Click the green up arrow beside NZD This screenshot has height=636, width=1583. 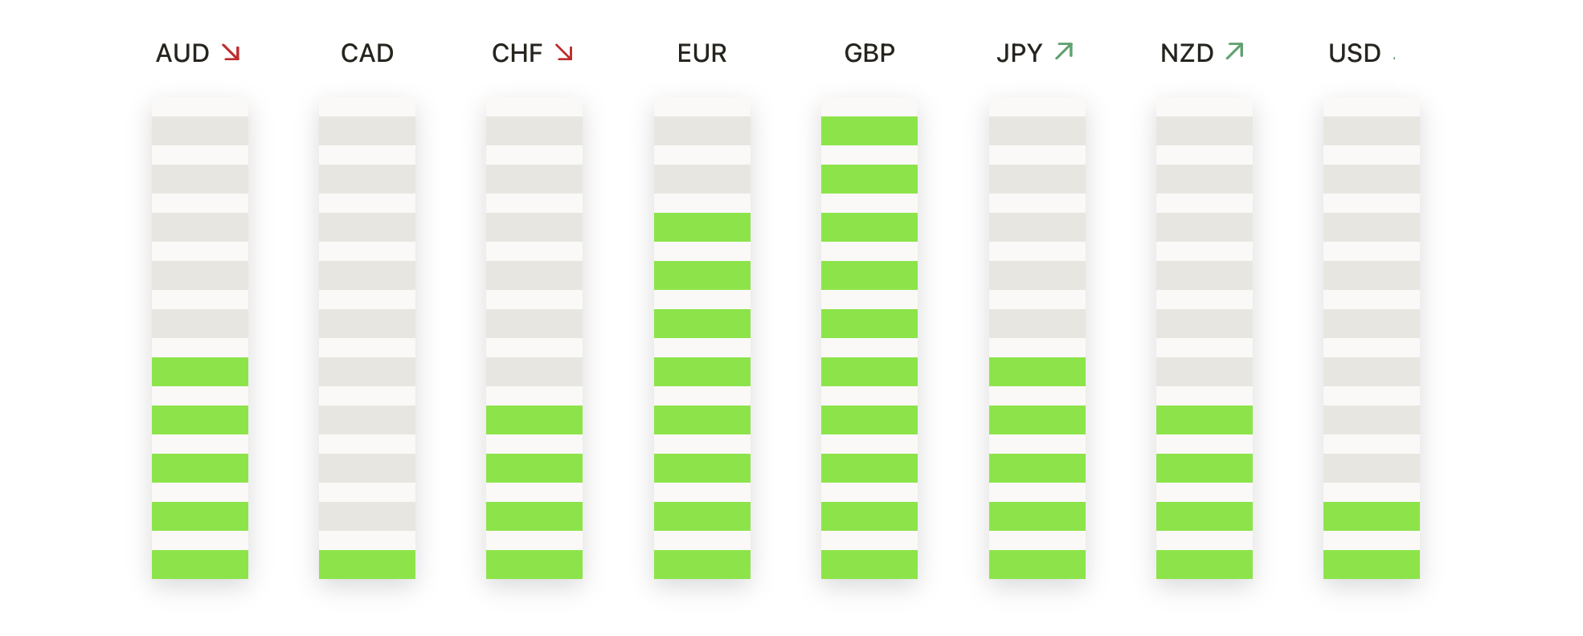pyautogui.click(x=1235, y=51)
